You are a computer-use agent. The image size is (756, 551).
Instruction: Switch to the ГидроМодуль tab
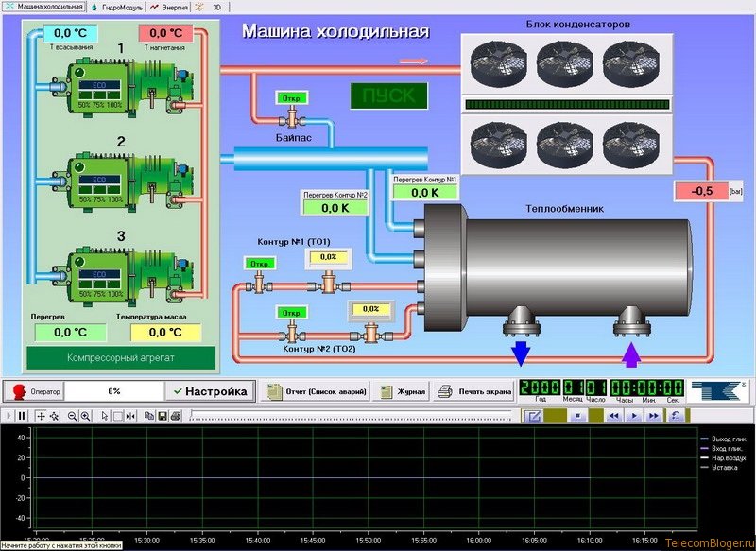(x=117, y=7)
